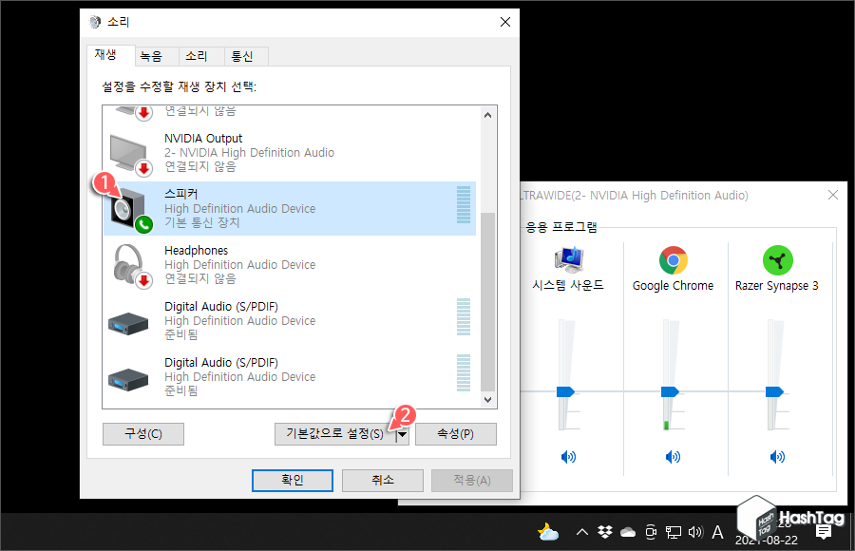Screen dimensions: 855x551
Task: Click the 시스템 사운드 icon in the volume mixer
Action: (568, 256)
